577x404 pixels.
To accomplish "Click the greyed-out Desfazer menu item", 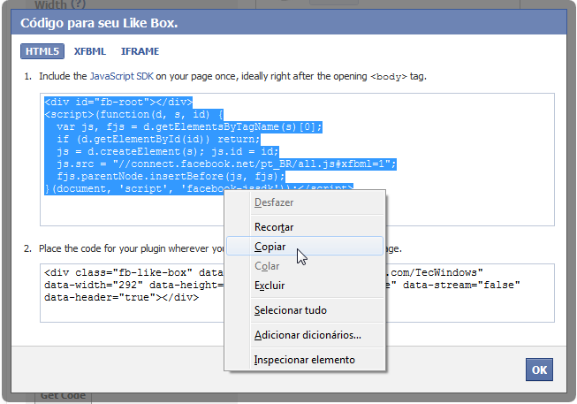I will click(x=274, y=202).
